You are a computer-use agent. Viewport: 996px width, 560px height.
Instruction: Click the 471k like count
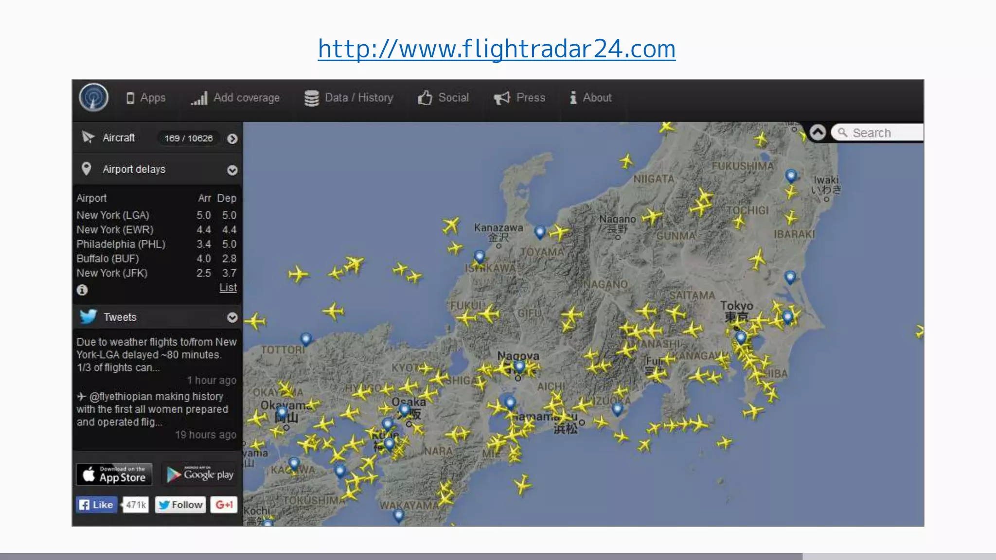coord(136,505)
